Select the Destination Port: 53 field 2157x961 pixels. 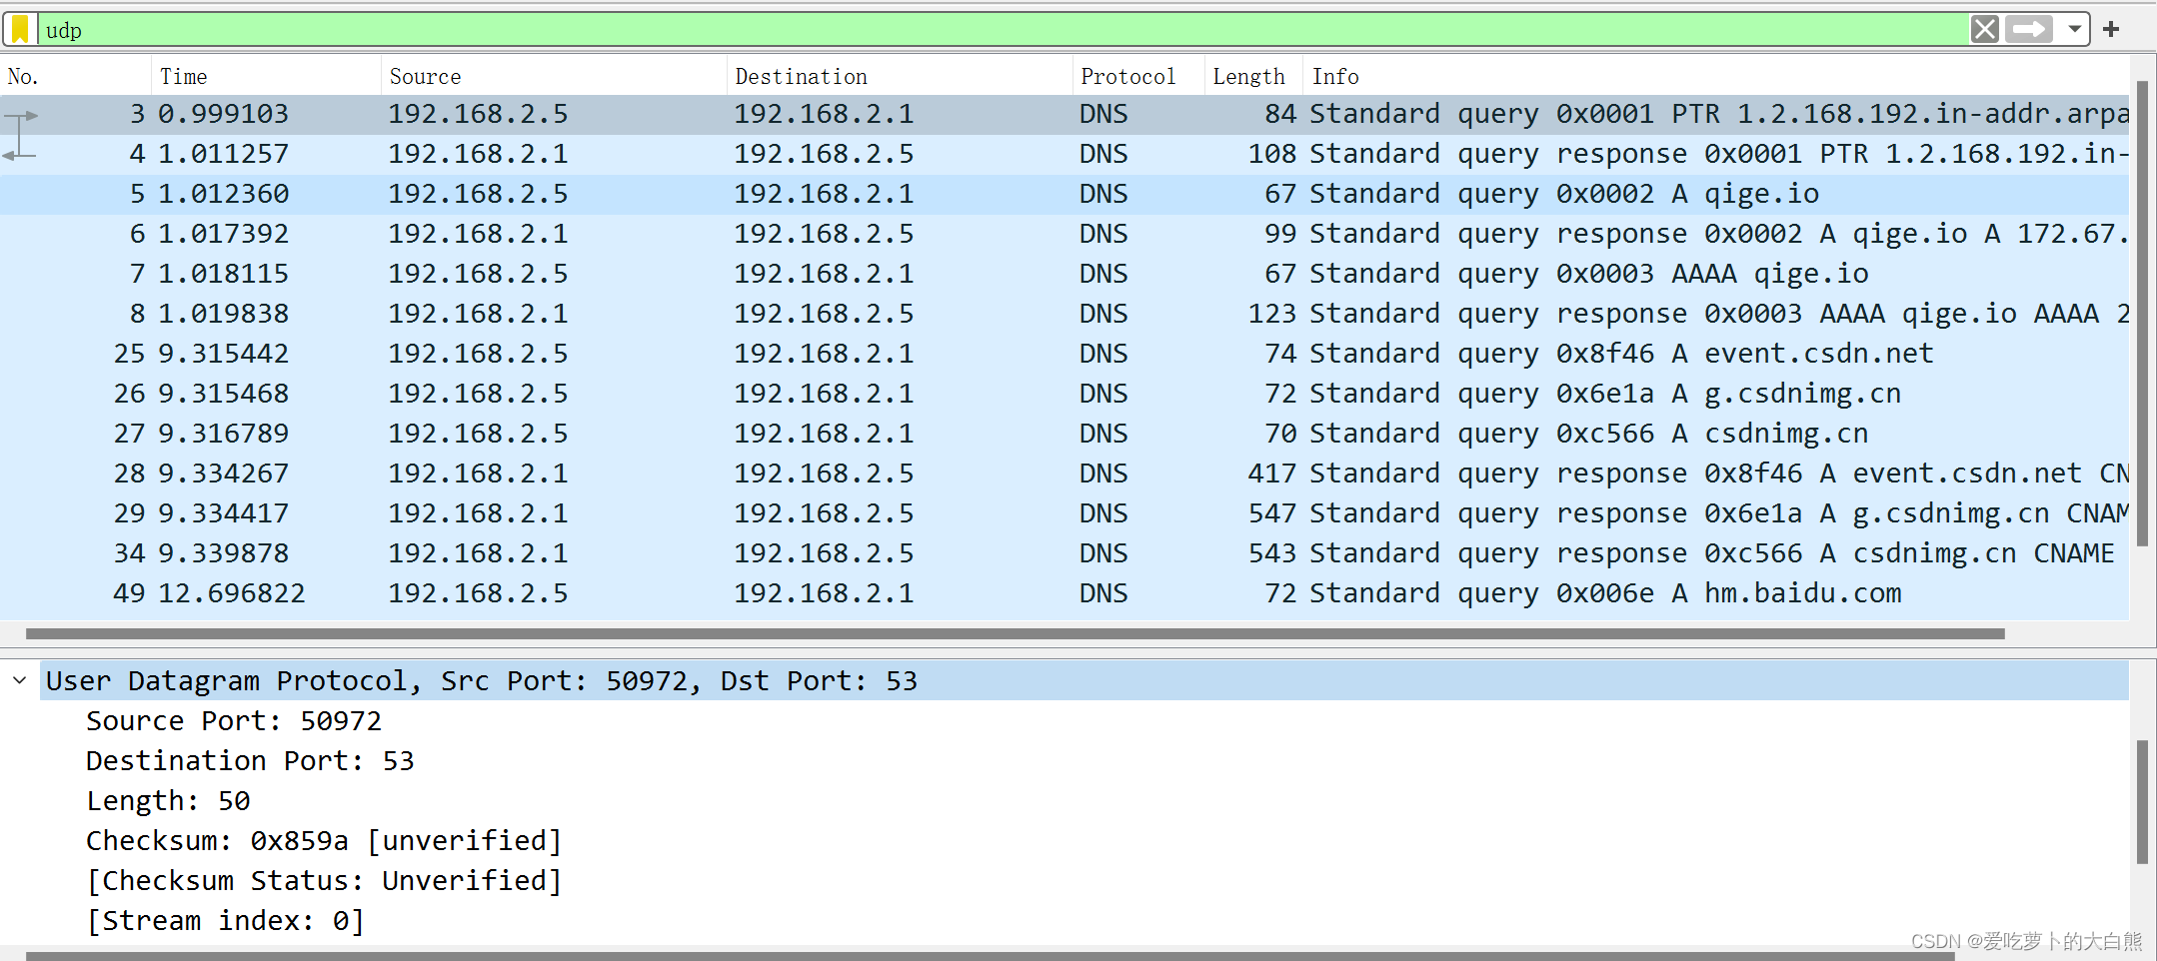click(250, 760)
